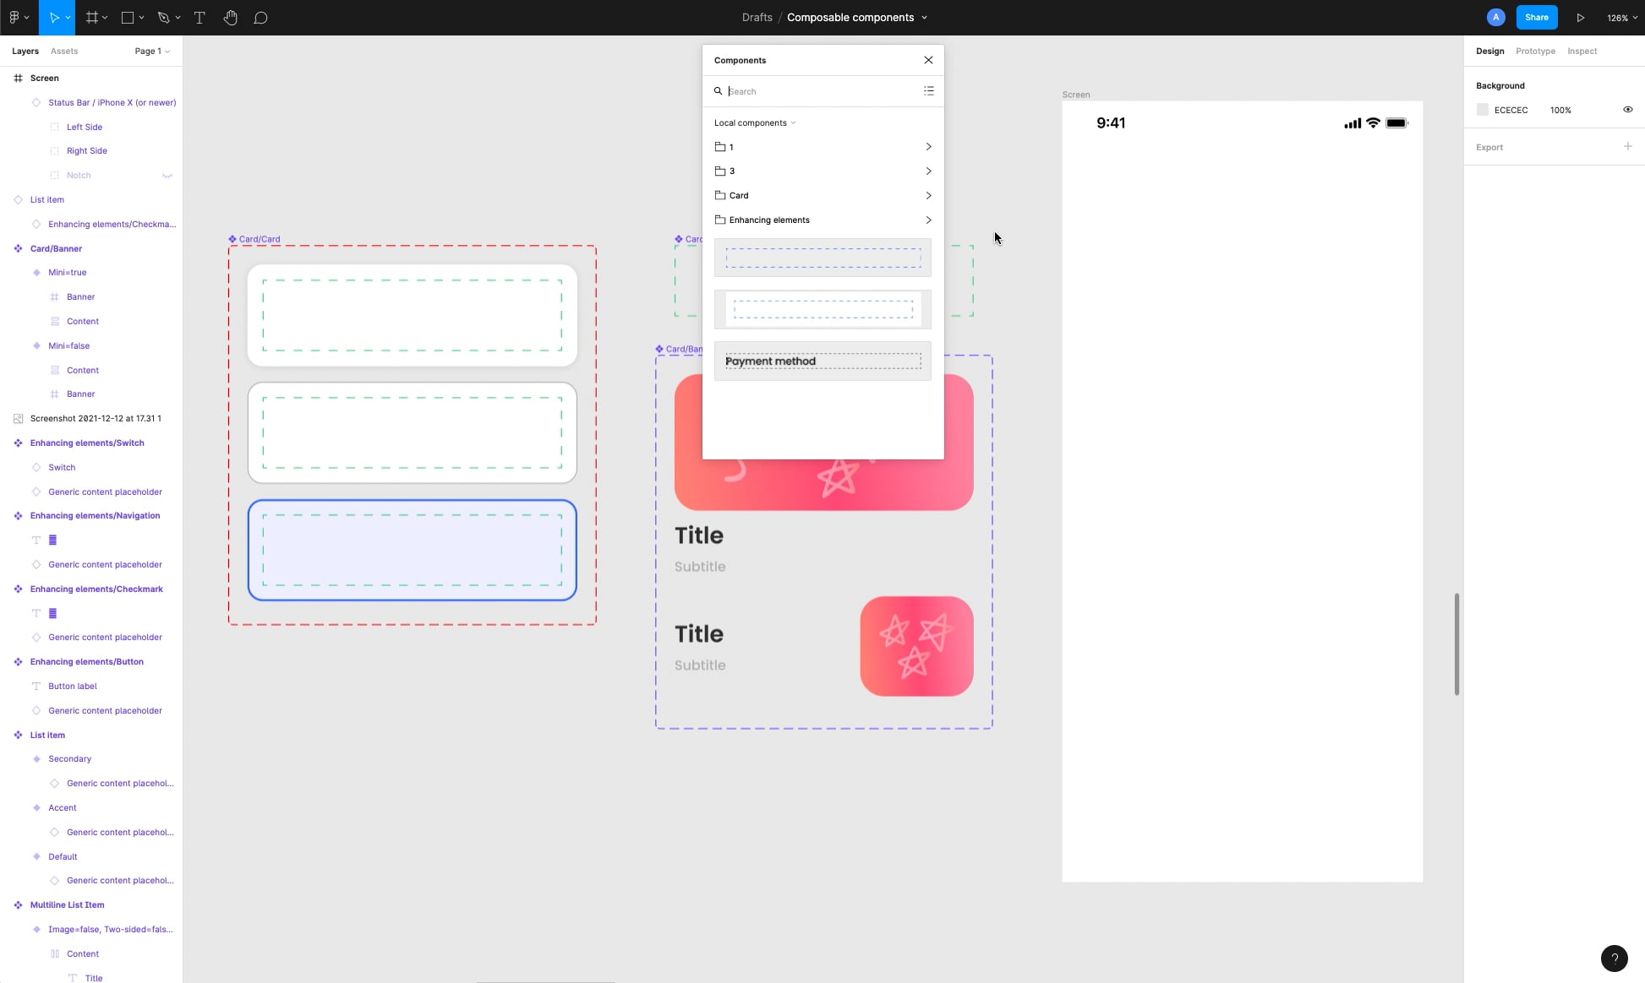Open the Local components dropdown
The height and width of the screenshot is (983, 1645).
pyautogui.click(x=755, y=122)
